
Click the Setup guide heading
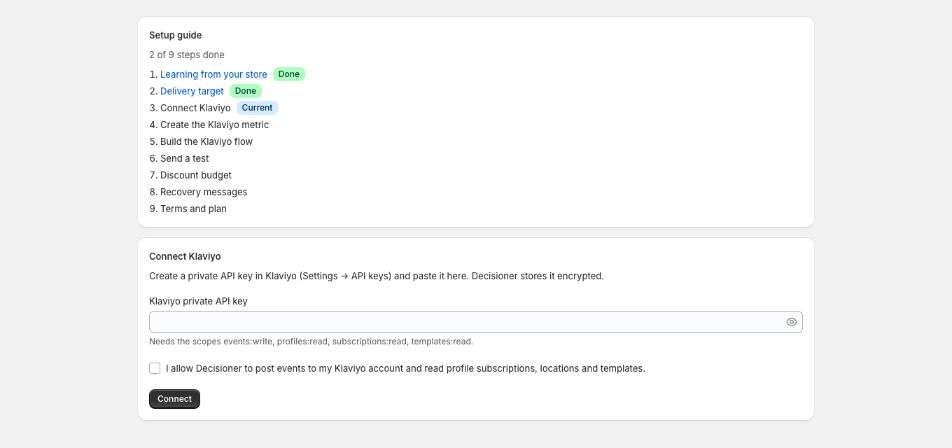(x=175, y=35)
